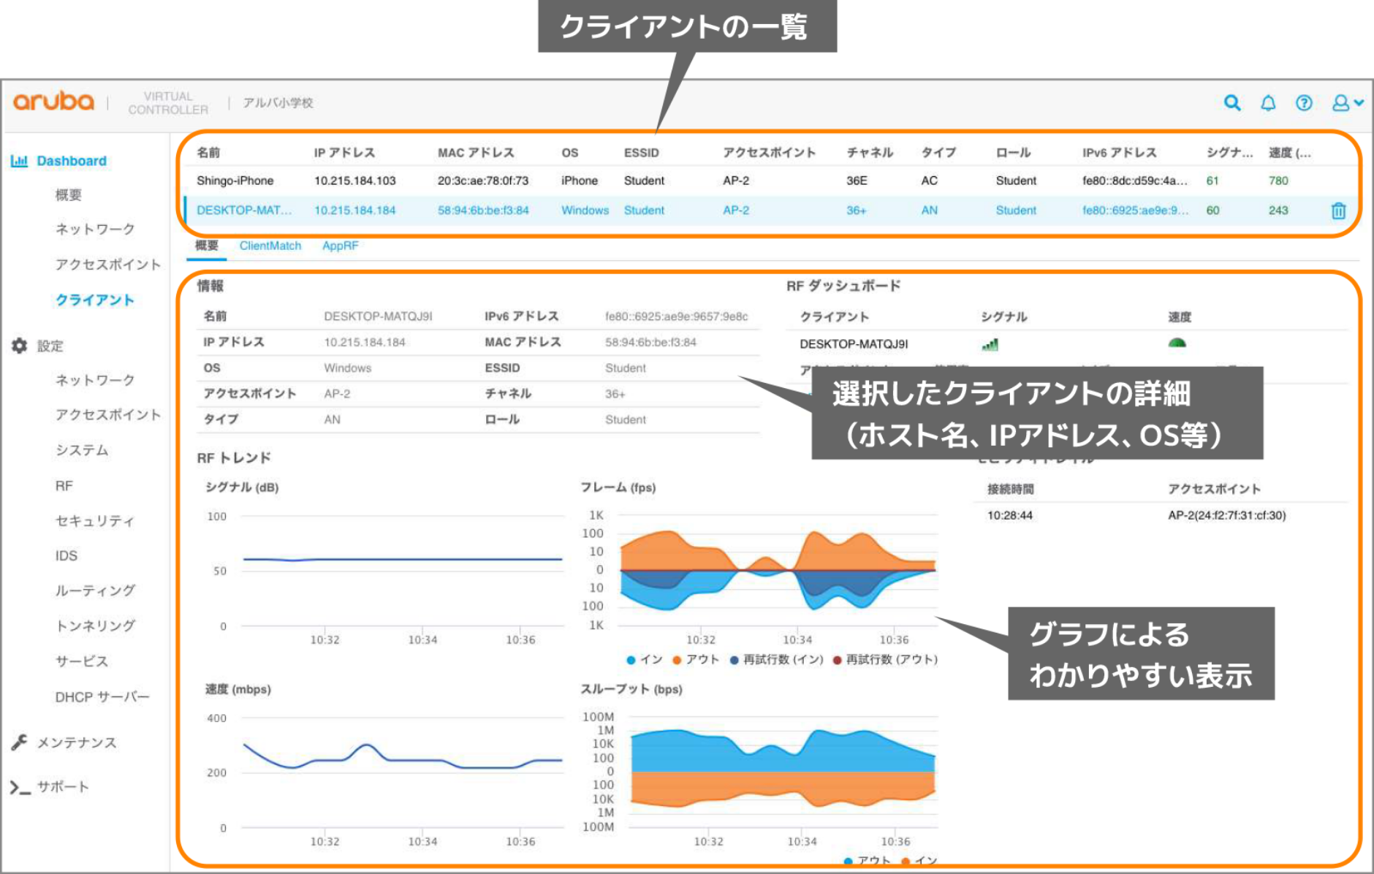Expand the user account dropdown
1374x874 pixels.
point(1347,103)
